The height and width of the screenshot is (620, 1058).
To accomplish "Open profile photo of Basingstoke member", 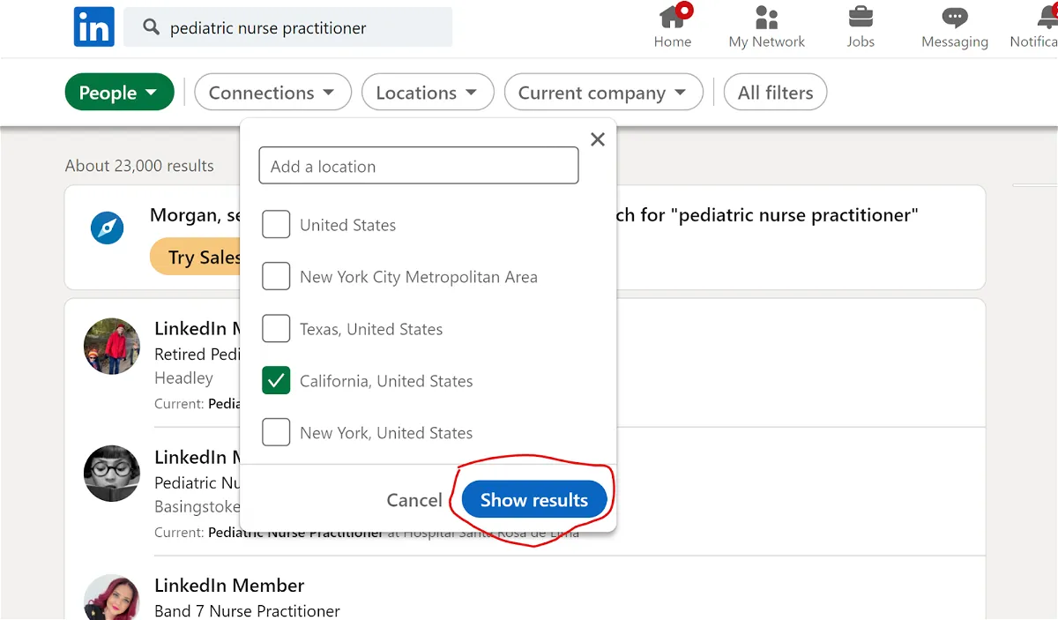I will coord(112,474).
